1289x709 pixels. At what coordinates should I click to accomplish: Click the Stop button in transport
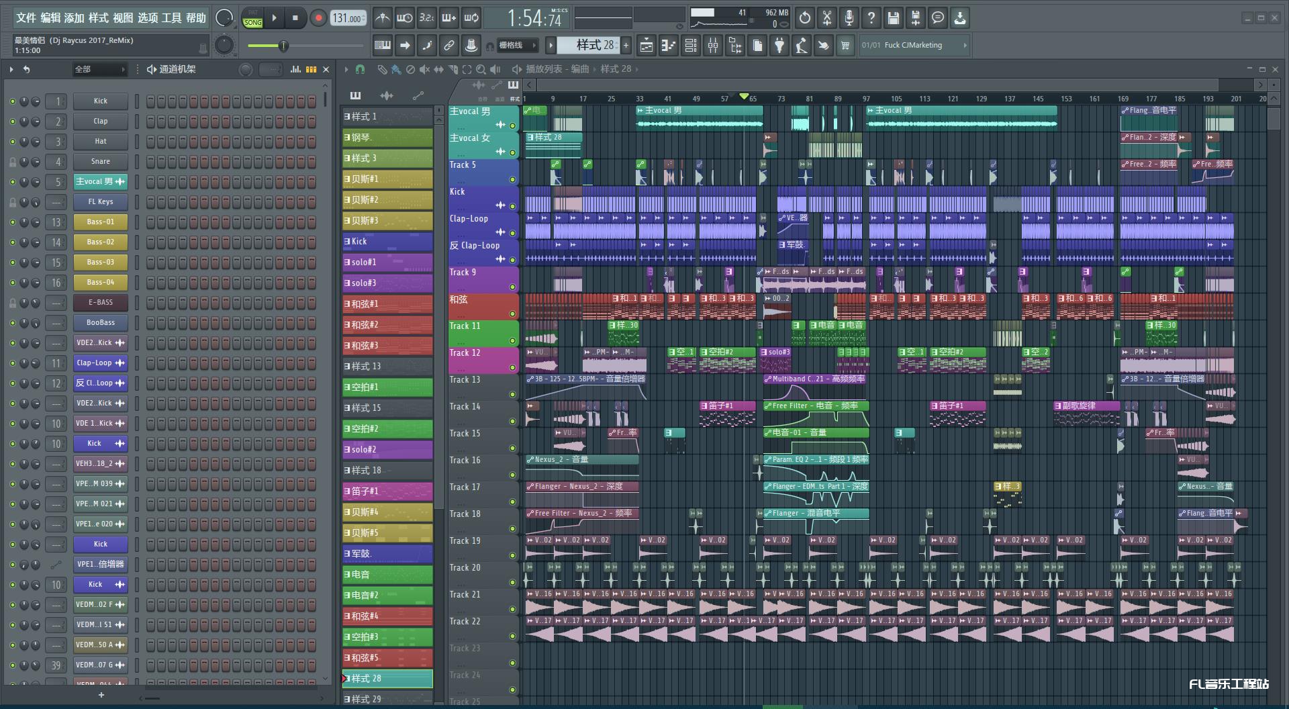(295, 18)
